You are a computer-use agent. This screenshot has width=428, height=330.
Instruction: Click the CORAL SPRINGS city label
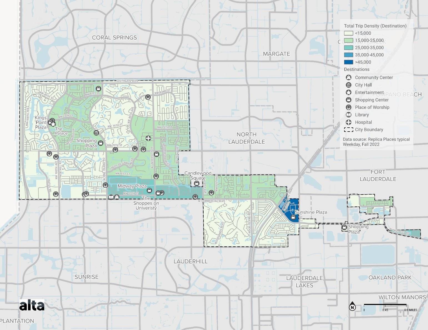114,37
